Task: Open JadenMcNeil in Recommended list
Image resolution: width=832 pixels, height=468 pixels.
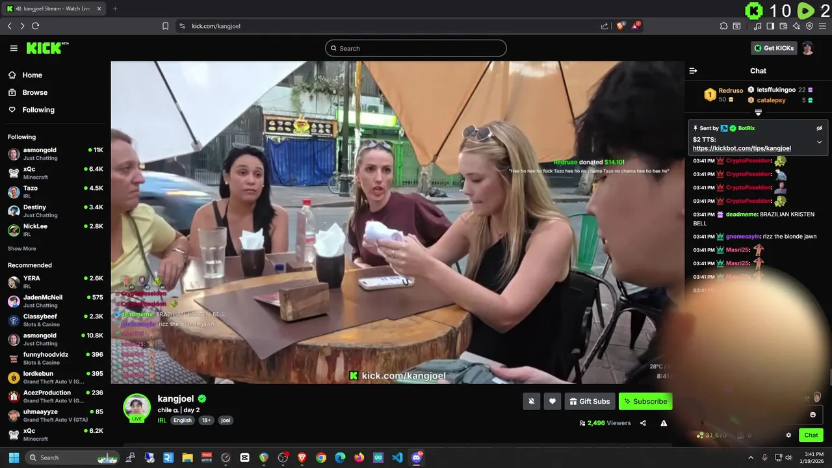Action: [x=55, y=301]
